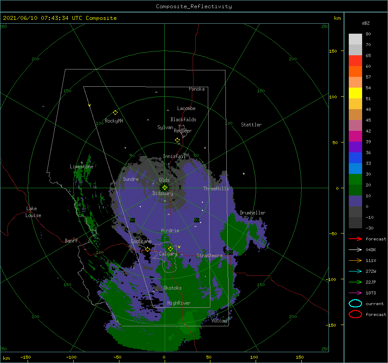Image resolution: width=388 pixels, height=363 pixels.
Task: Click the Didsbury town label
Action: pos(163,193)
